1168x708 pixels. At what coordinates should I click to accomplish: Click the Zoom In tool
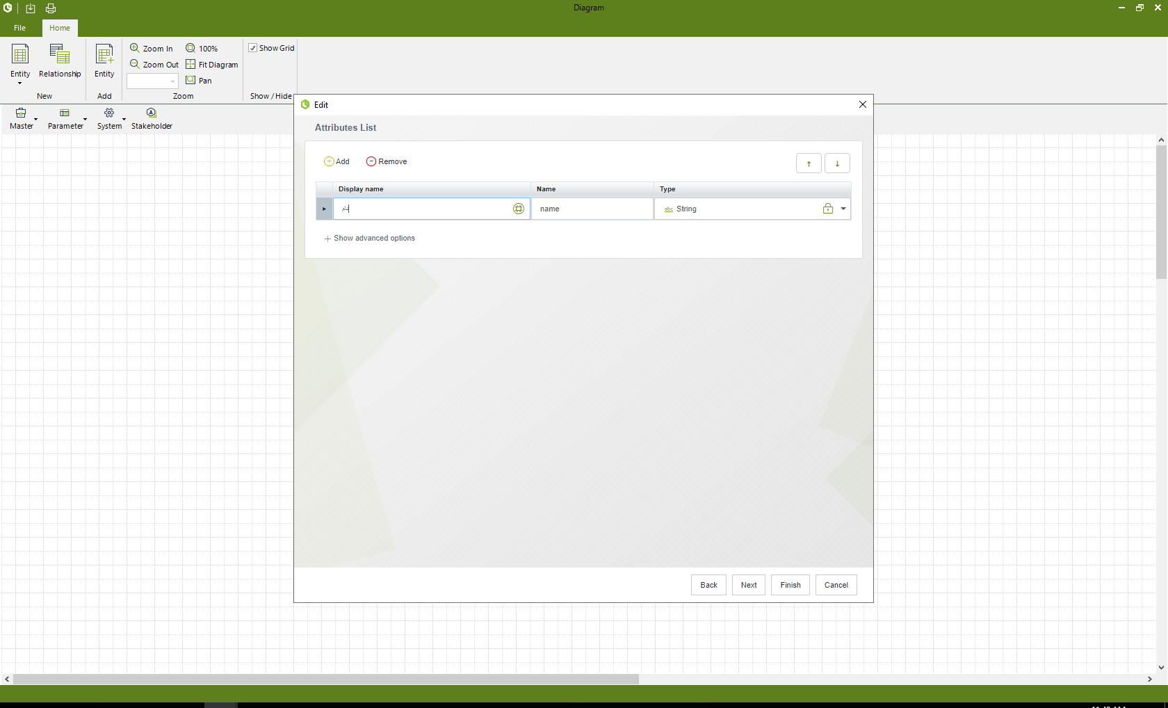coord(152,48)
